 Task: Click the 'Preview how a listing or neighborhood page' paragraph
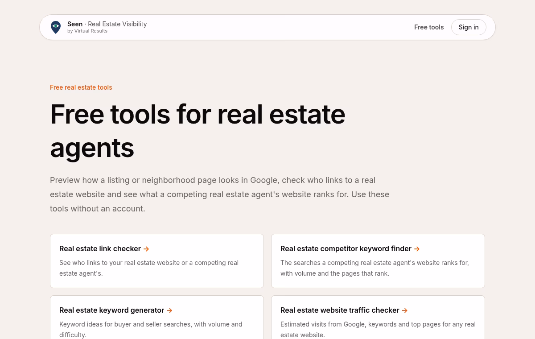(x=220, y=194)
